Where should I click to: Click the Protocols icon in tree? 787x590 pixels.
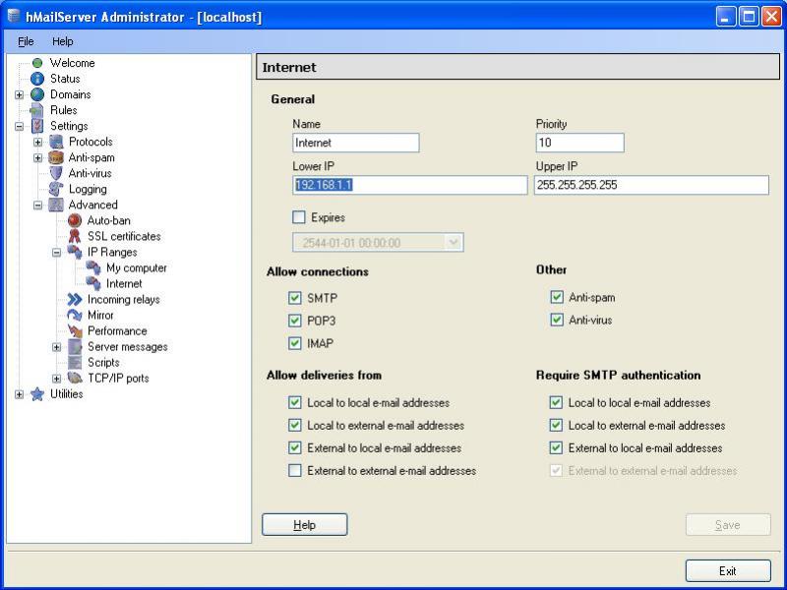pos(56,142)
